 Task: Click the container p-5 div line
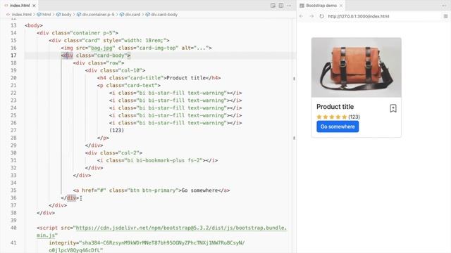click(x=78, y=33)
